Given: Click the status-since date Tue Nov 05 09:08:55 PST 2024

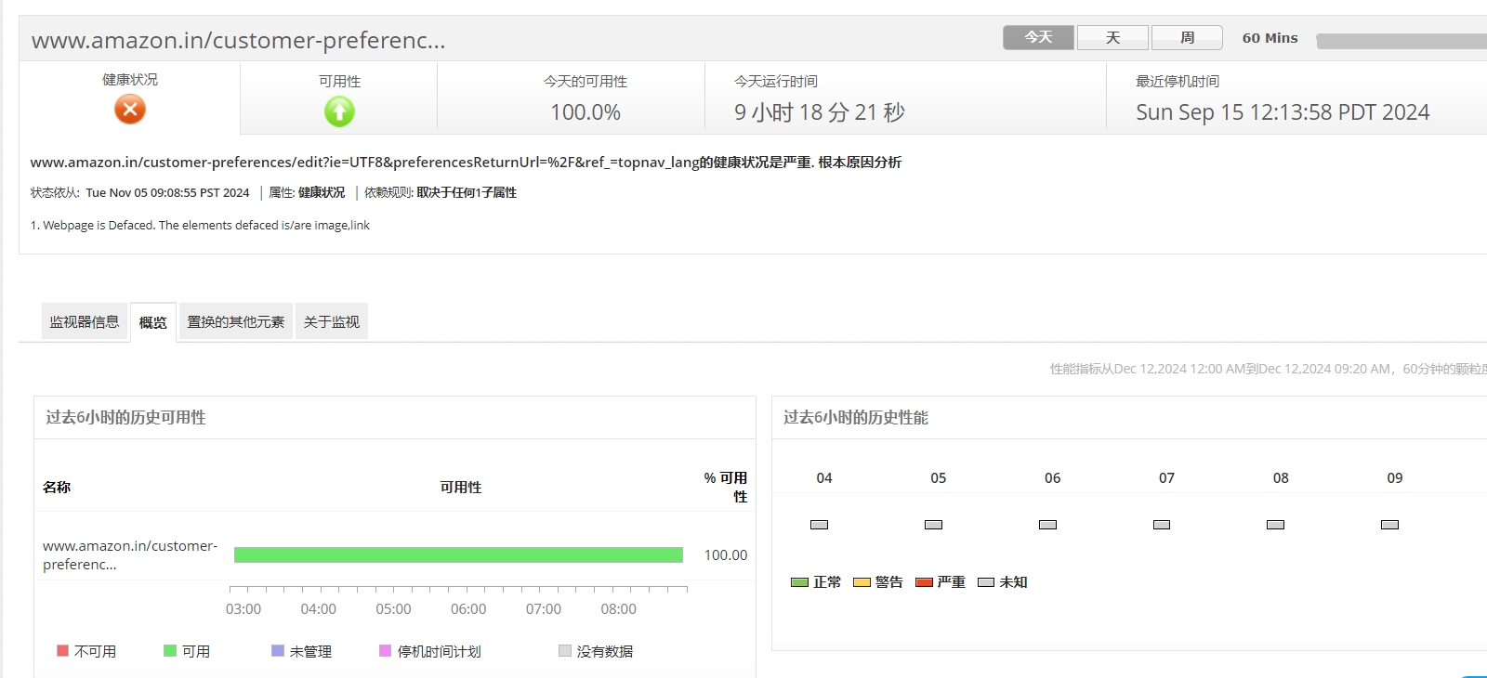Looking at the screenshot, I should coord(167,193).
